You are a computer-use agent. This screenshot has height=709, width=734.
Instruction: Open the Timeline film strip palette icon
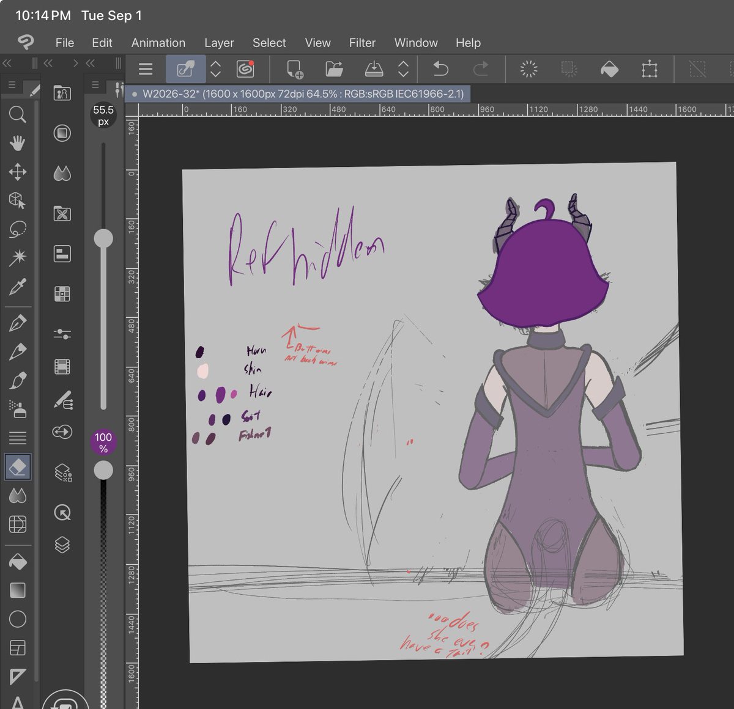click(x=62, y=367)
